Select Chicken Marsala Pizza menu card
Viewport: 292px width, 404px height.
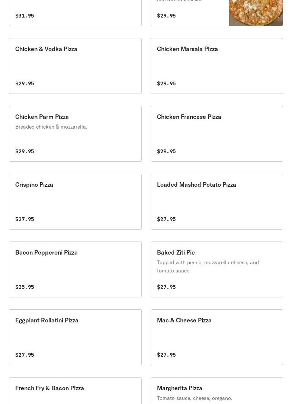tap(216, 66)
